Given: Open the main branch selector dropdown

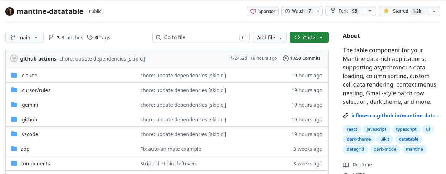Looking at the screenshot, I should click(x=24, y=37).
